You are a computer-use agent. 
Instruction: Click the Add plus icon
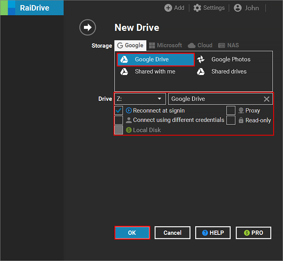tap(168, 8)
